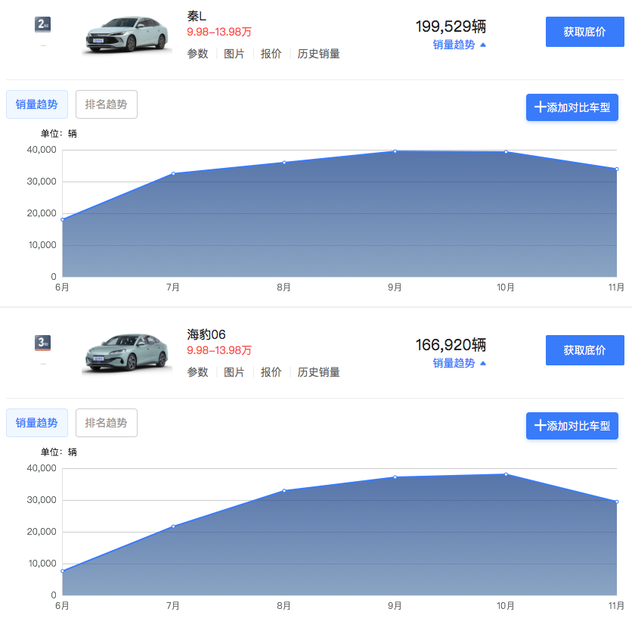
Task: Select 销量趋势 tab in 海豹06 chart
Action: pos(37,423)
